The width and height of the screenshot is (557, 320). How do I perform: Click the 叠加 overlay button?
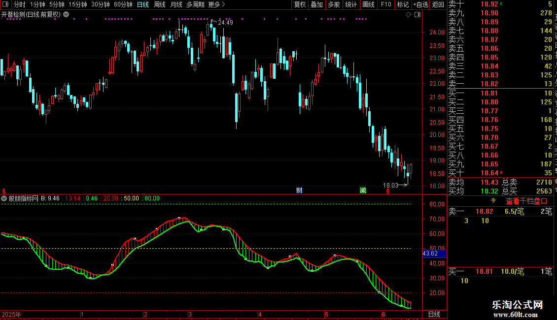(x=316, y=4)
